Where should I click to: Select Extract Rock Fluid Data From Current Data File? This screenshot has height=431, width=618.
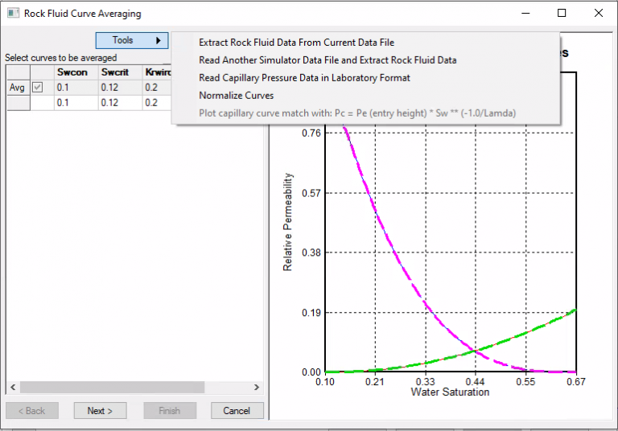tap(296, 43)
